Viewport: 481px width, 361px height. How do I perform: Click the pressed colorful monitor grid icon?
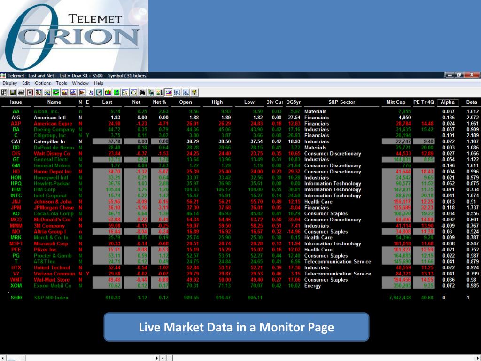[169, 93]
